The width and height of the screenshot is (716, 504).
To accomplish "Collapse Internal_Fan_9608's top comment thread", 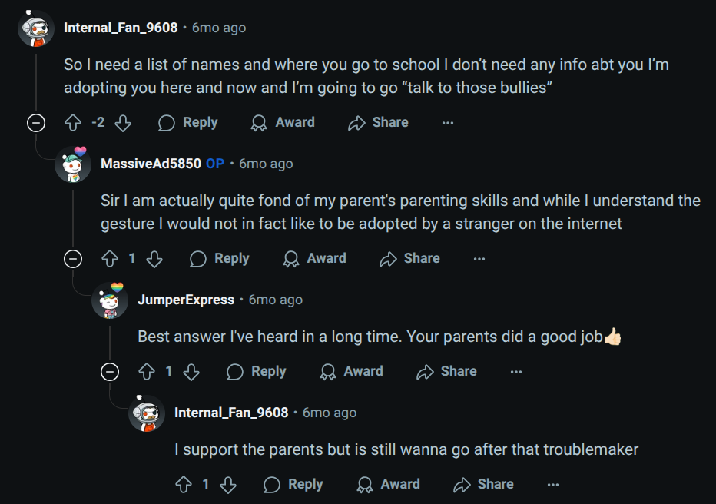I will tap(36, 123).
